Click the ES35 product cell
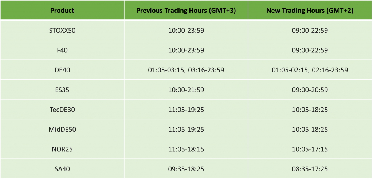Screen dimensions: 373x179 [62, 89]
